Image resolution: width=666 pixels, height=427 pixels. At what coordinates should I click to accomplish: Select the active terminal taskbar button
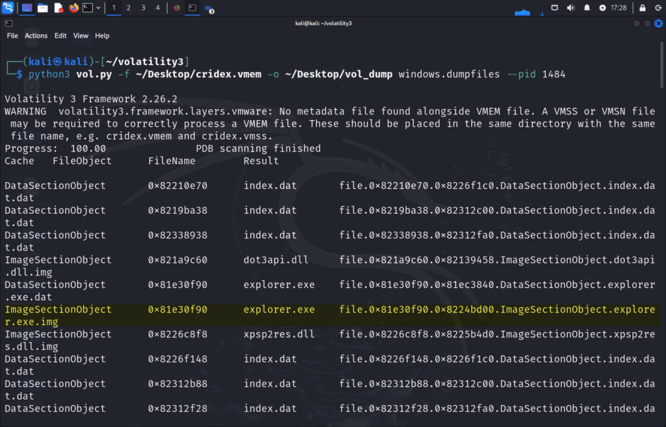point(193,8)
